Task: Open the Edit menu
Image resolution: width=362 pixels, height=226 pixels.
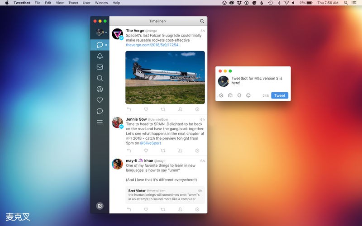Action: [x=48, y=3]
